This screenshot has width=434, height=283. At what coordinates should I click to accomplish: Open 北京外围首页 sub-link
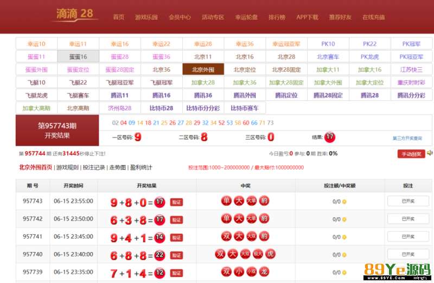[35, 167]
